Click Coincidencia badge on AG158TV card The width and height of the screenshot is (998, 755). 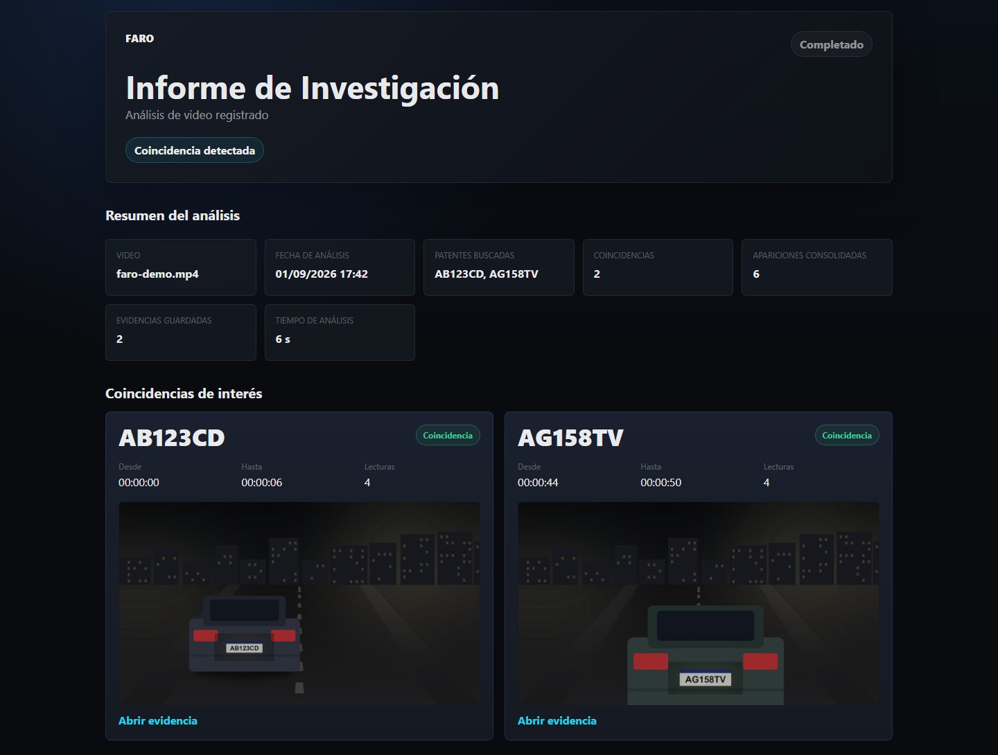click(x=847, y=435)
